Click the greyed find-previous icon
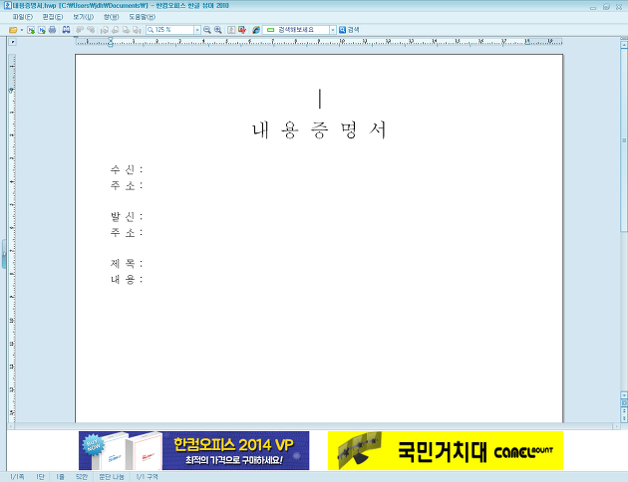This screenshot has height=482, width=628. click(x=91, y=30)
